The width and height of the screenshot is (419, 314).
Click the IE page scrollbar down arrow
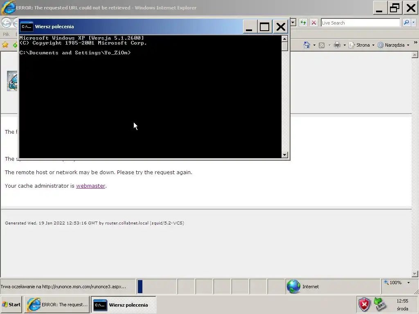(415, 274)
